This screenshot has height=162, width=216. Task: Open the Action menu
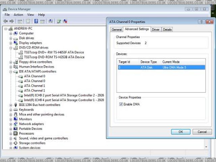tap(18, 15)
